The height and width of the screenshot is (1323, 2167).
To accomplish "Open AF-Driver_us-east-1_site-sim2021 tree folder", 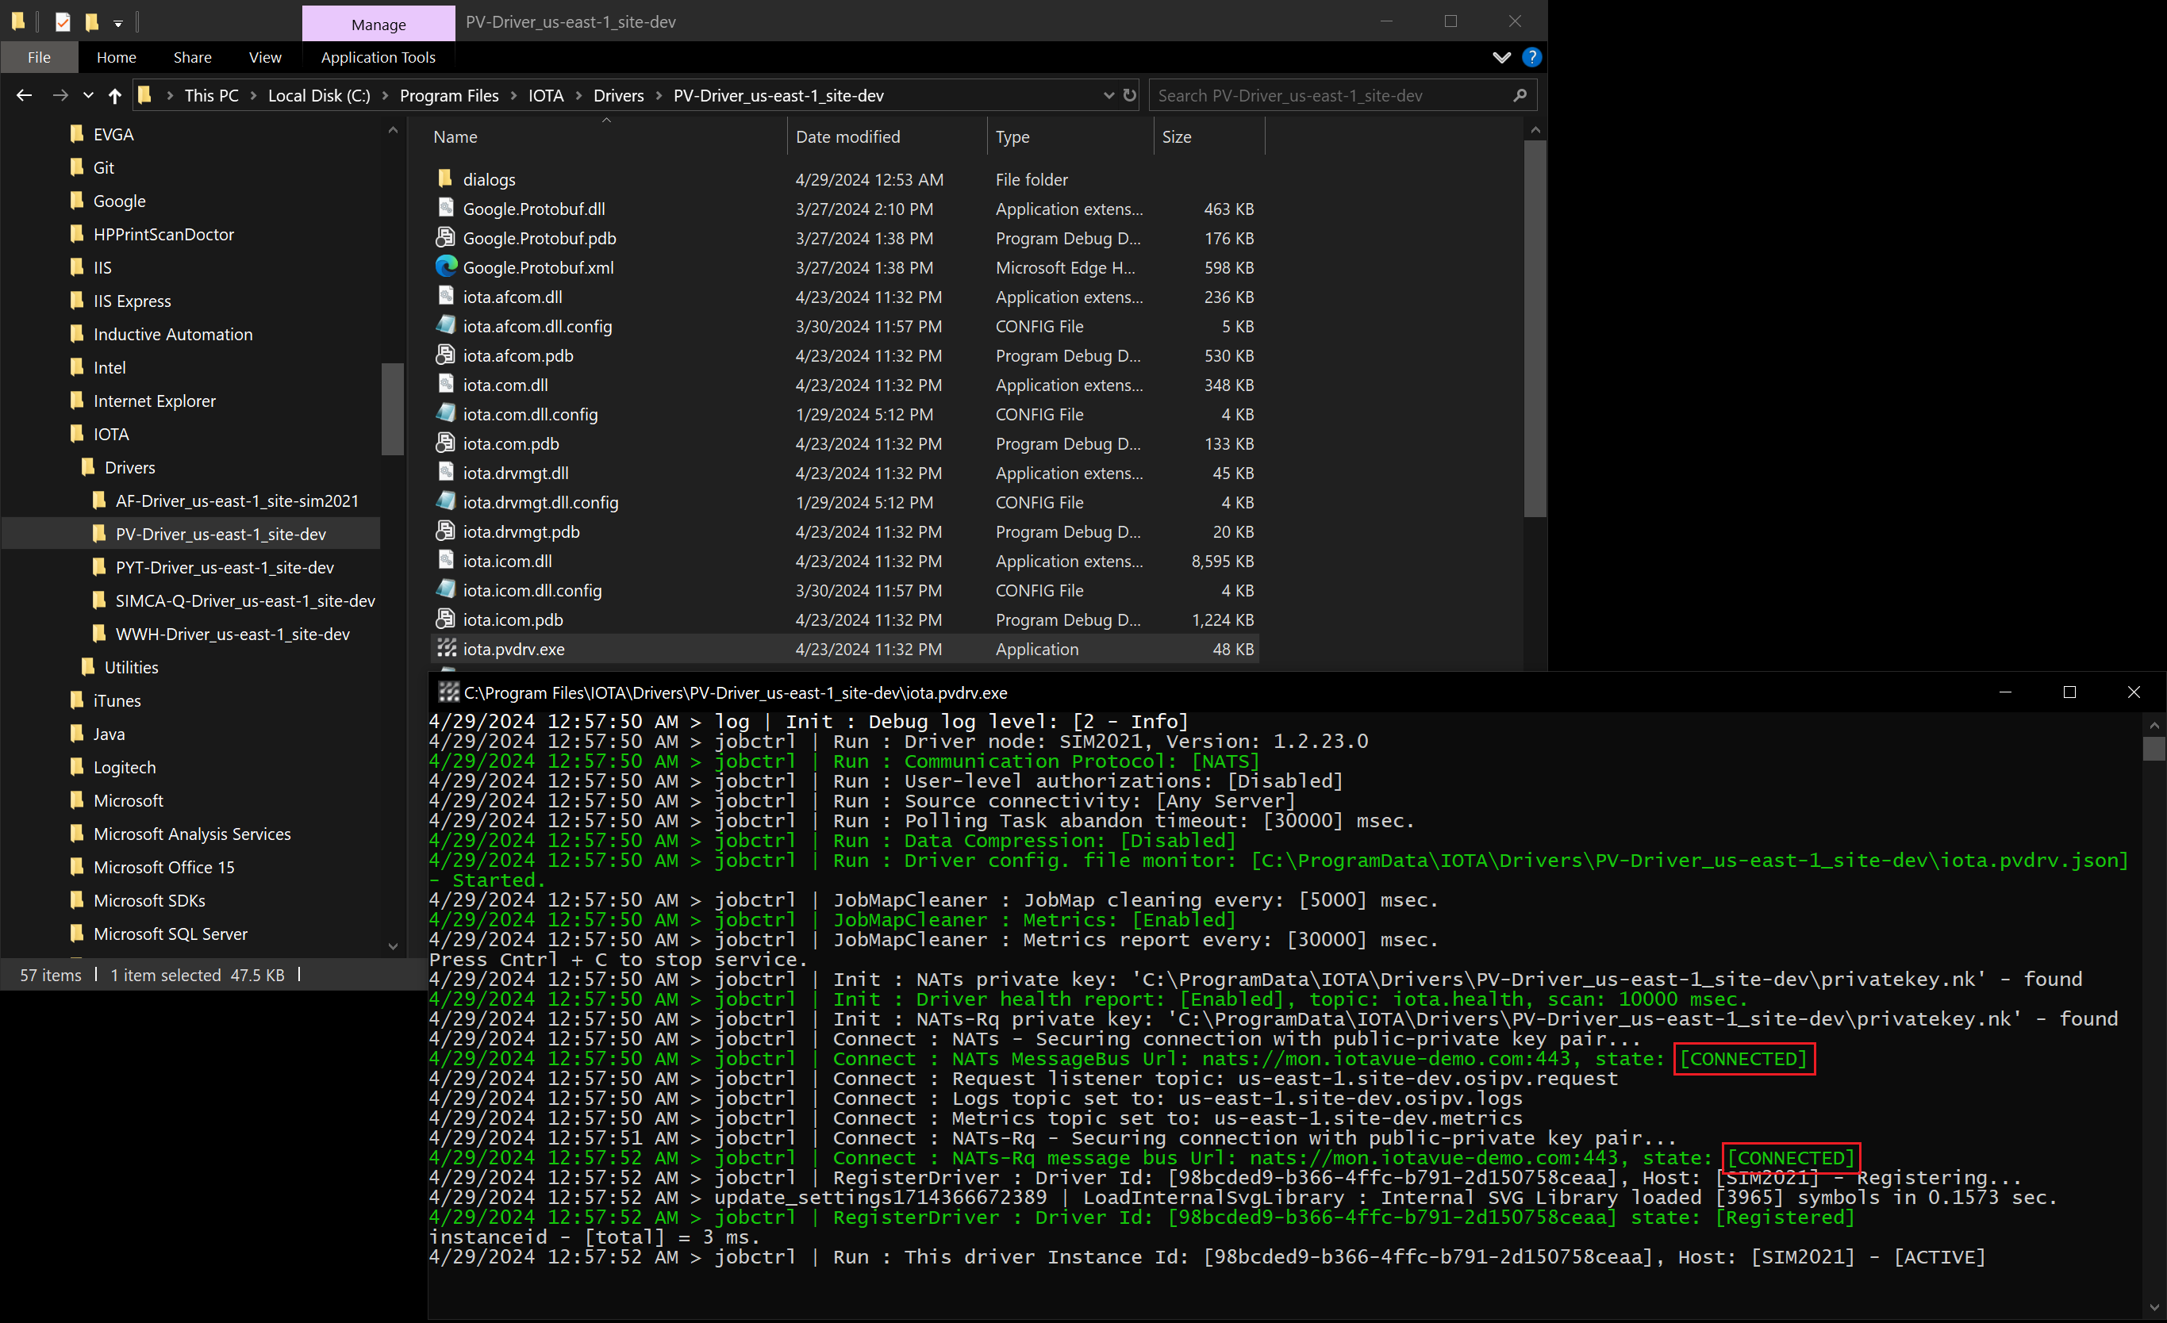I will (x=236, y=501).
